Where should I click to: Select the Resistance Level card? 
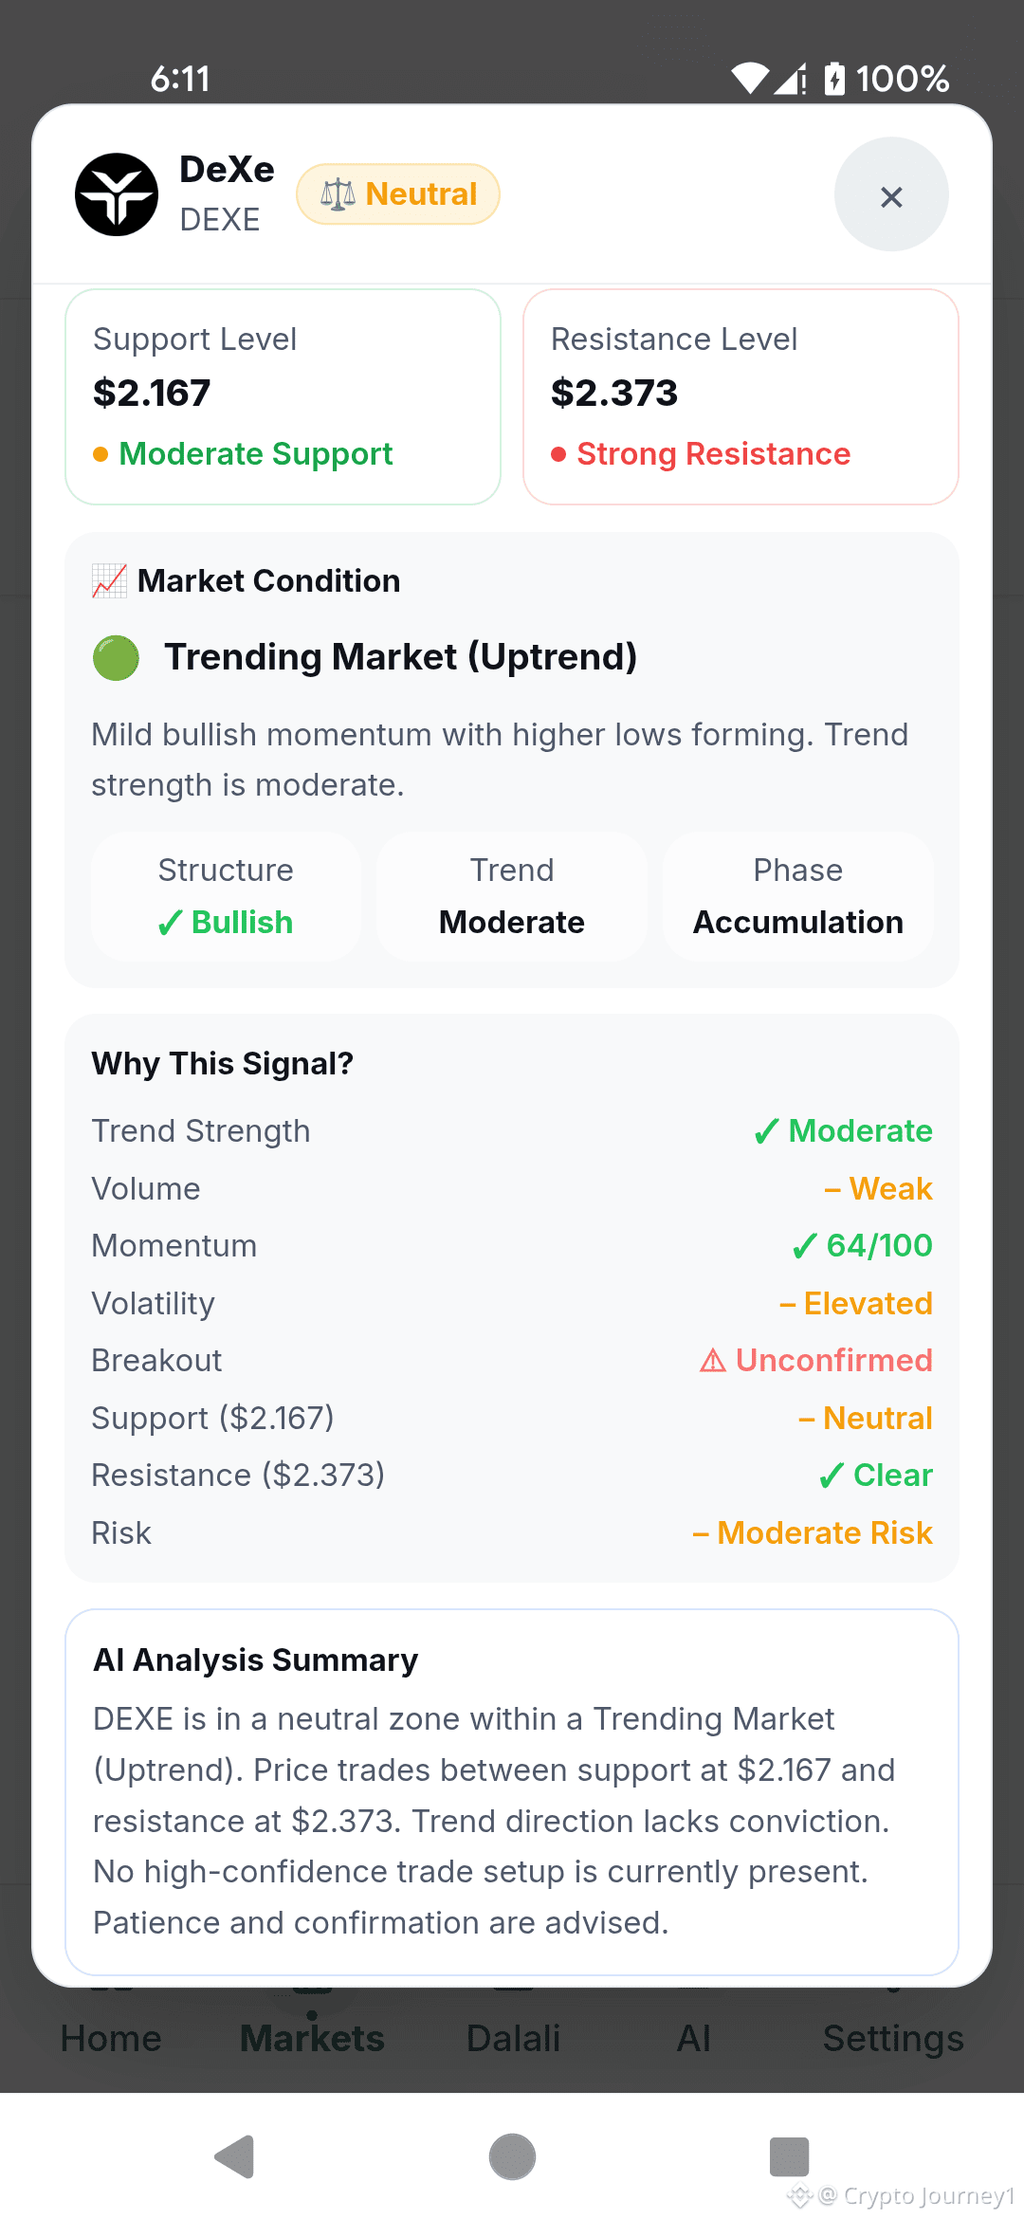coord(741,396)
